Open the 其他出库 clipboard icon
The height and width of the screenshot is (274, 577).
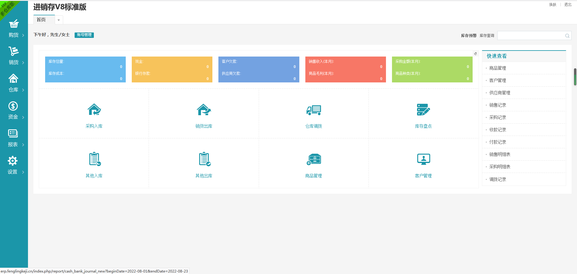coord(205,159)
